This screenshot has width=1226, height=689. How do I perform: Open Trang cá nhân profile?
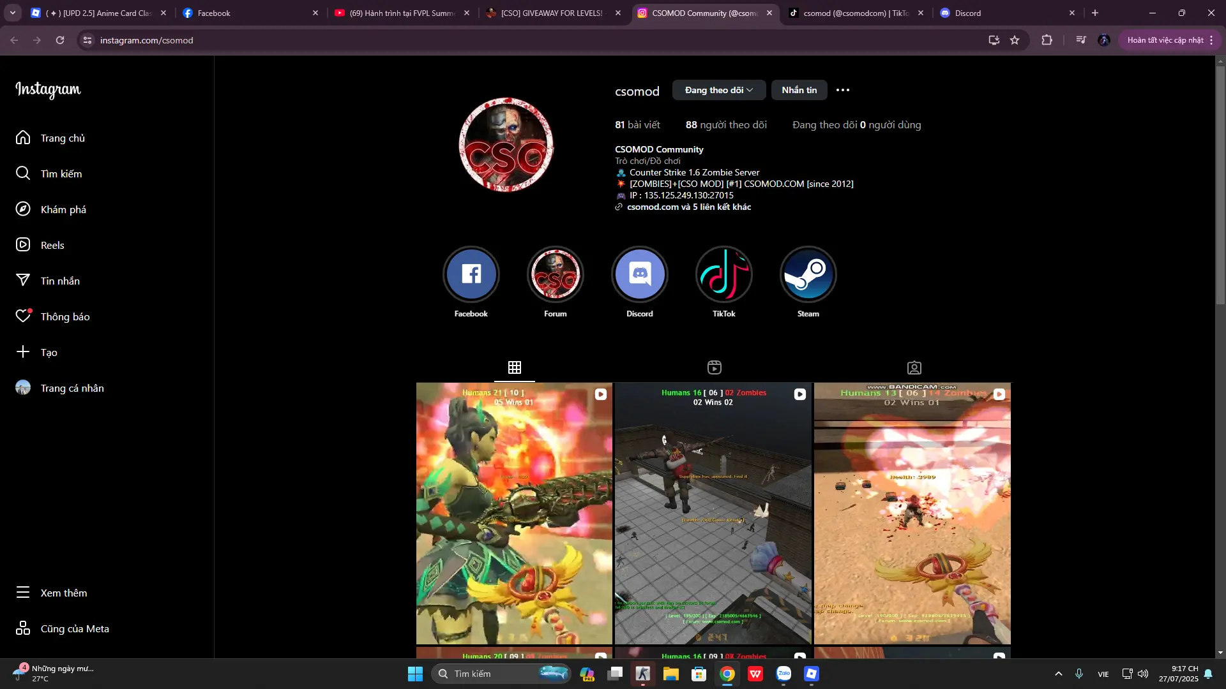pyautogui.click(x=59, y=388)
